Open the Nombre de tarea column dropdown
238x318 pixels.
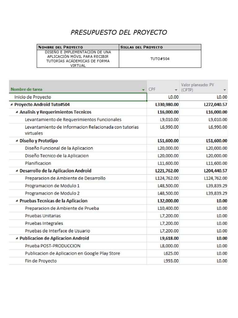point(143,90)
